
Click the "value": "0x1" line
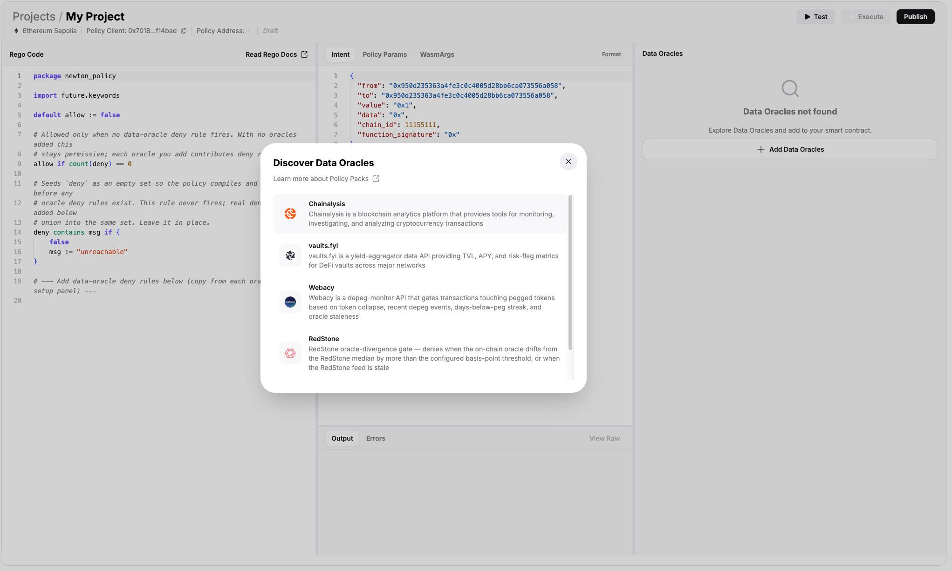(386, 105)
